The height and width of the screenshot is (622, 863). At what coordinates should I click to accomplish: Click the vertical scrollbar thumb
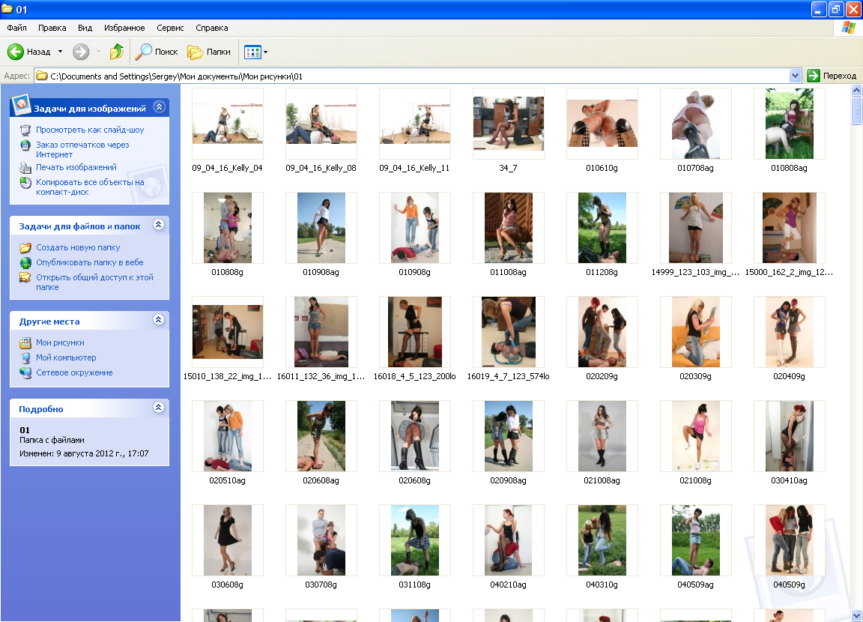click(x=856, y=111)
